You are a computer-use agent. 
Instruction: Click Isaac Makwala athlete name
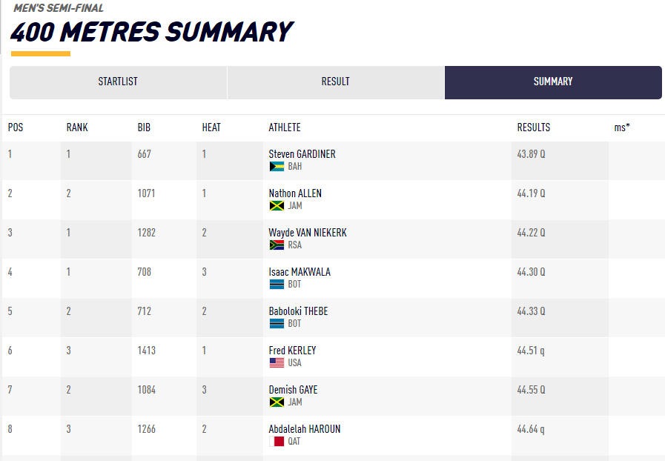300,272
